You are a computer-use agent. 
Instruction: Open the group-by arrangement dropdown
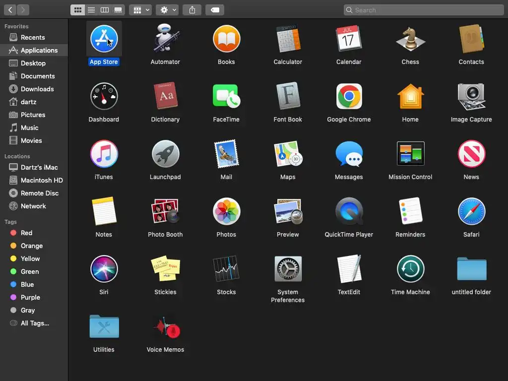[x=140, y=10]
